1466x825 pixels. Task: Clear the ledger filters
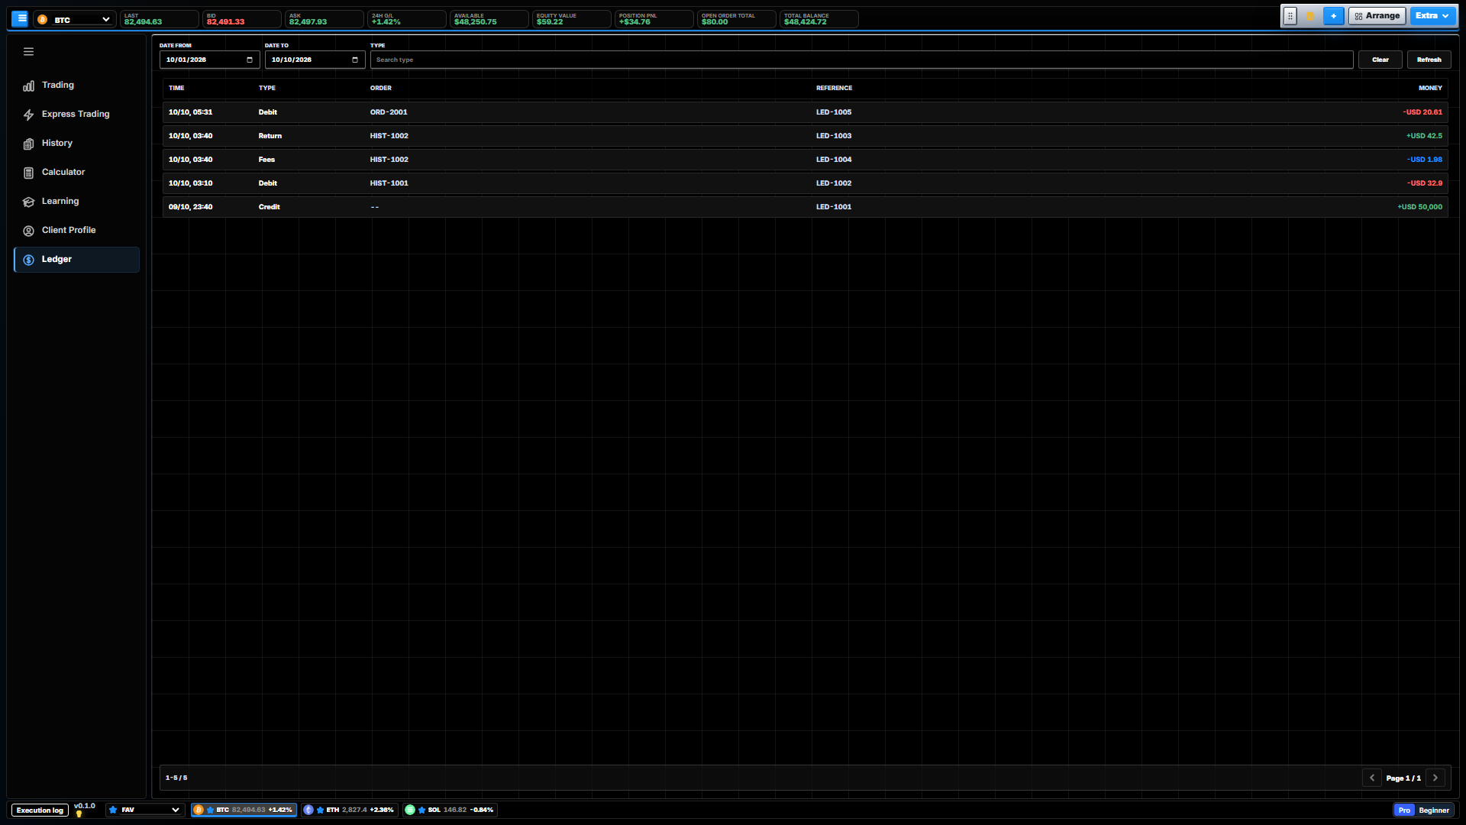1380,60
